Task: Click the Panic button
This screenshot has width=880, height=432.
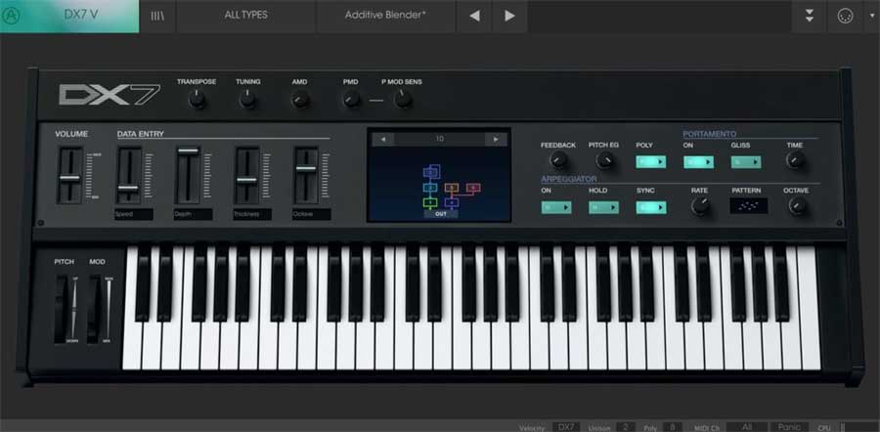Action: (x=789, y=427)
